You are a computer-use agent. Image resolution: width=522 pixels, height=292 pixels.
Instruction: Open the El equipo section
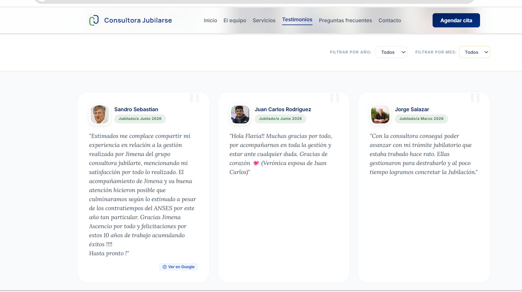click(235, 20)
